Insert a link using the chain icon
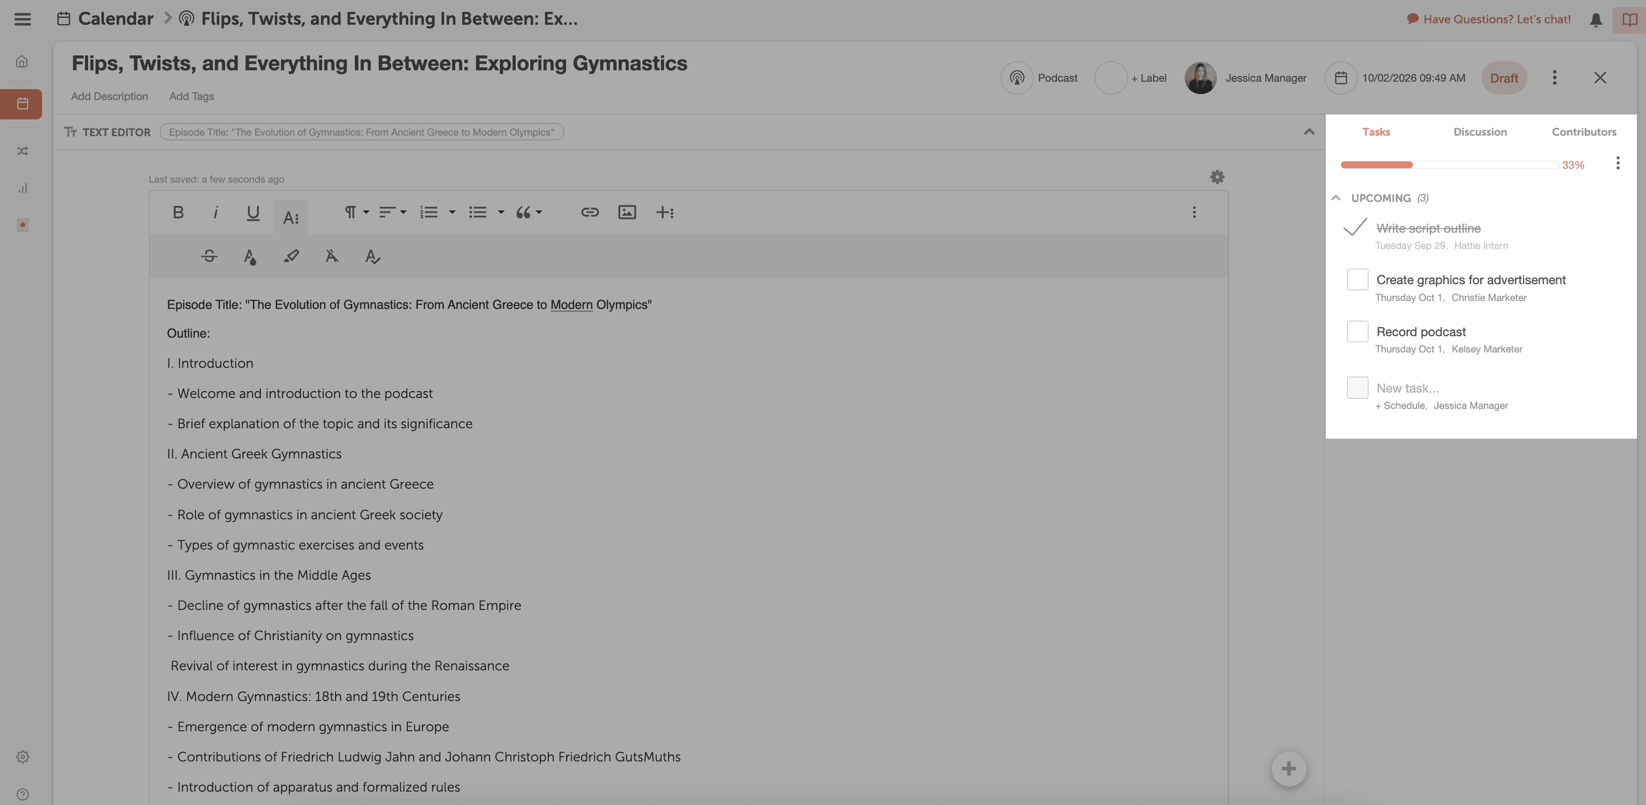This screenshot has height=805, width=1646. coord(589,212)
